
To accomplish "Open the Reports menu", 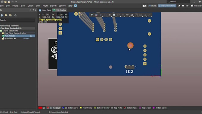I will coord(53,6).
